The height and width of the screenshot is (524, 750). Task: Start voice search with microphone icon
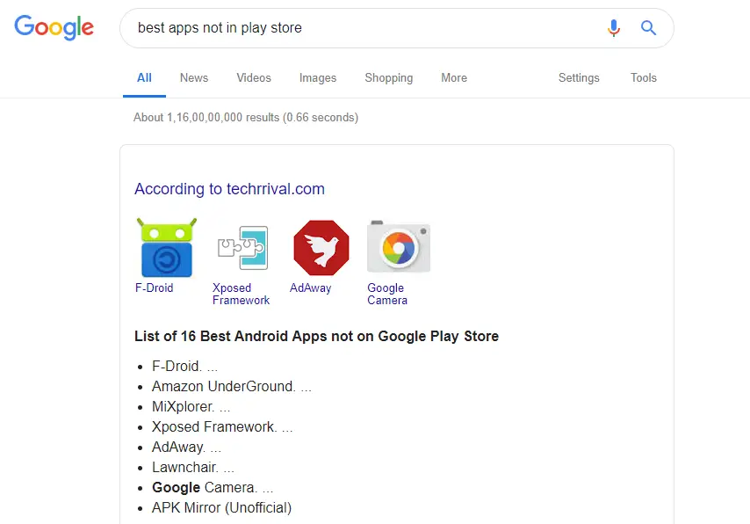pyautogui.click(x=614, y=28)
